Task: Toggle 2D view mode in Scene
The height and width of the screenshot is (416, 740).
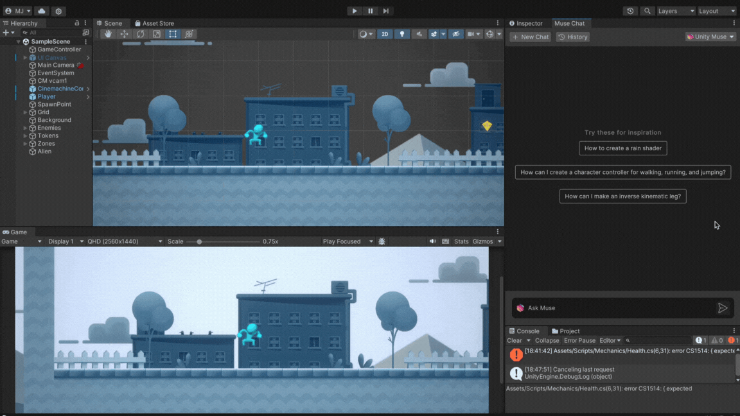Action: (384, 34)
